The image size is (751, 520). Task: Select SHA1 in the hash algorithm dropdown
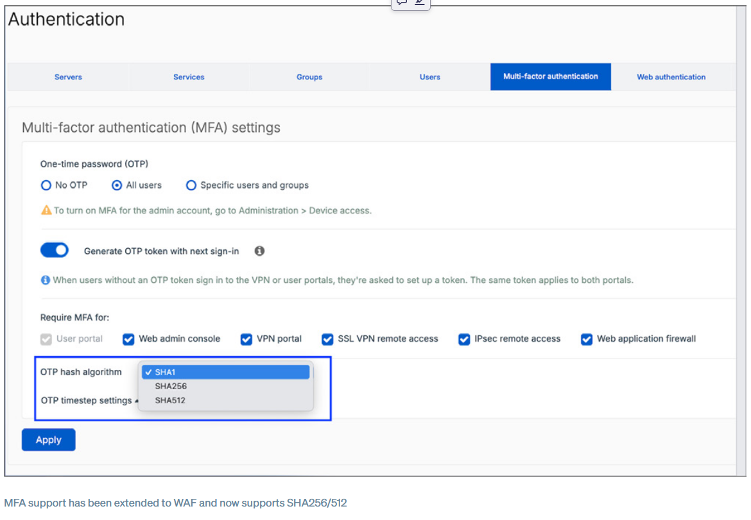[225, 373]
